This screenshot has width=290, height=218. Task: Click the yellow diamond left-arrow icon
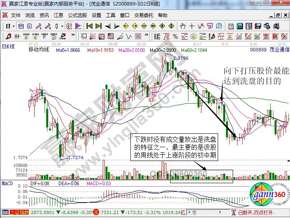(x=126, y=26)
